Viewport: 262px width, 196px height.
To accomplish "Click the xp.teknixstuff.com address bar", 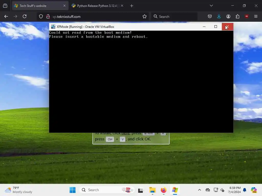I will pos(93,17).
